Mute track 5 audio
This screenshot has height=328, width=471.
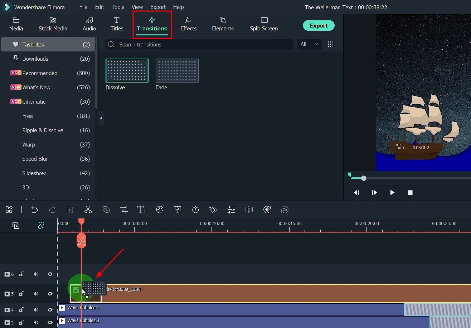point(36,294)
